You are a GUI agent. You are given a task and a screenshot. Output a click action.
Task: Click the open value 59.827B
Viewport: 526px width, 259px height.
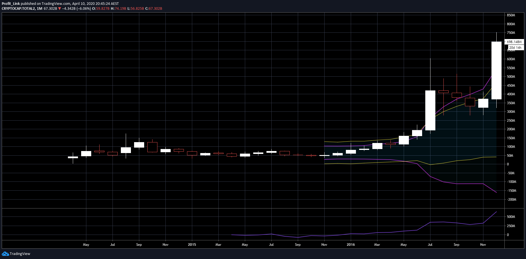103,9
